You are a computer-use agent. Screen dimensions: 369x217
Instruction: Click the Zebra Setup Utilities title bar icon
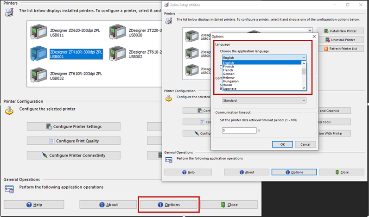click(x=166, y=5)
